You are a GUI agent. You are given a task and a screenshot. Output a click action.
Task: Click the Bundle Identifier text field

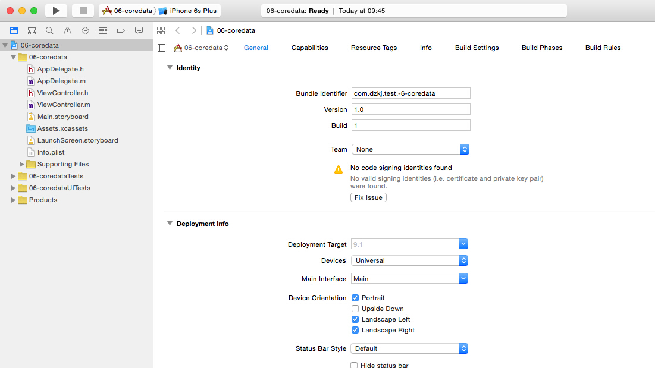pos(410,93)
